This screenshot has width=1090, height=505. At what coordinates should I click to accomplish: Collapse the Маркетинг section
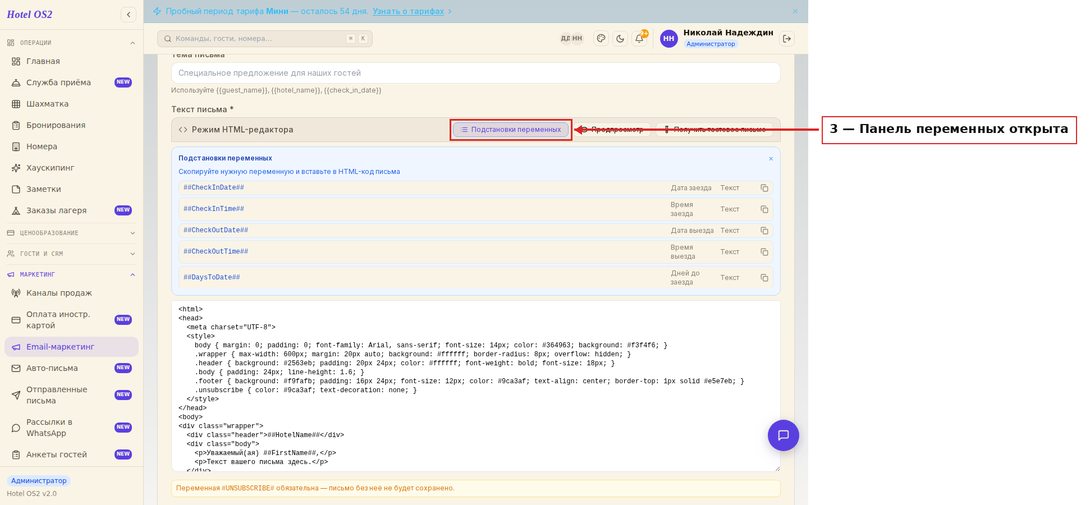[71, 274]
